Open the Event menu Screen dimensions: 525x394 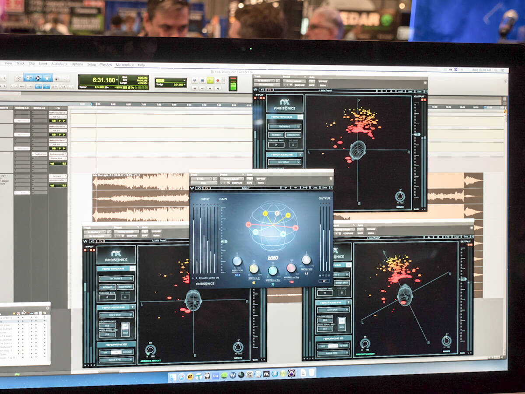coord(43,63)
